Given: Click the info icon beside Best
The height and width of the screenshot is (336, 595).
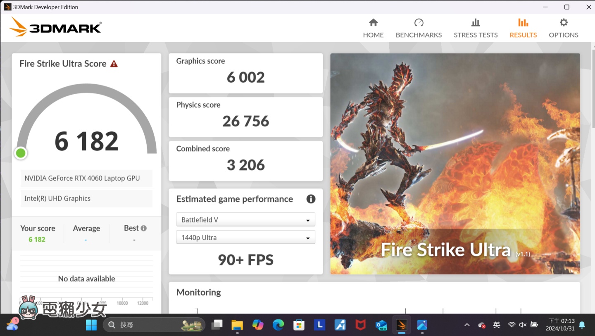Looking at the screenshot, I should (144, 228).
